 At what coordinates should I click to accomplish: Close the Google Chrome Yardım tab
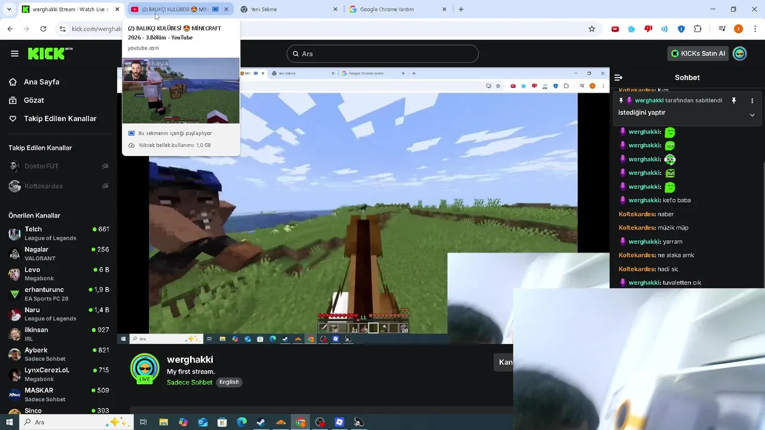pos(444,10)
